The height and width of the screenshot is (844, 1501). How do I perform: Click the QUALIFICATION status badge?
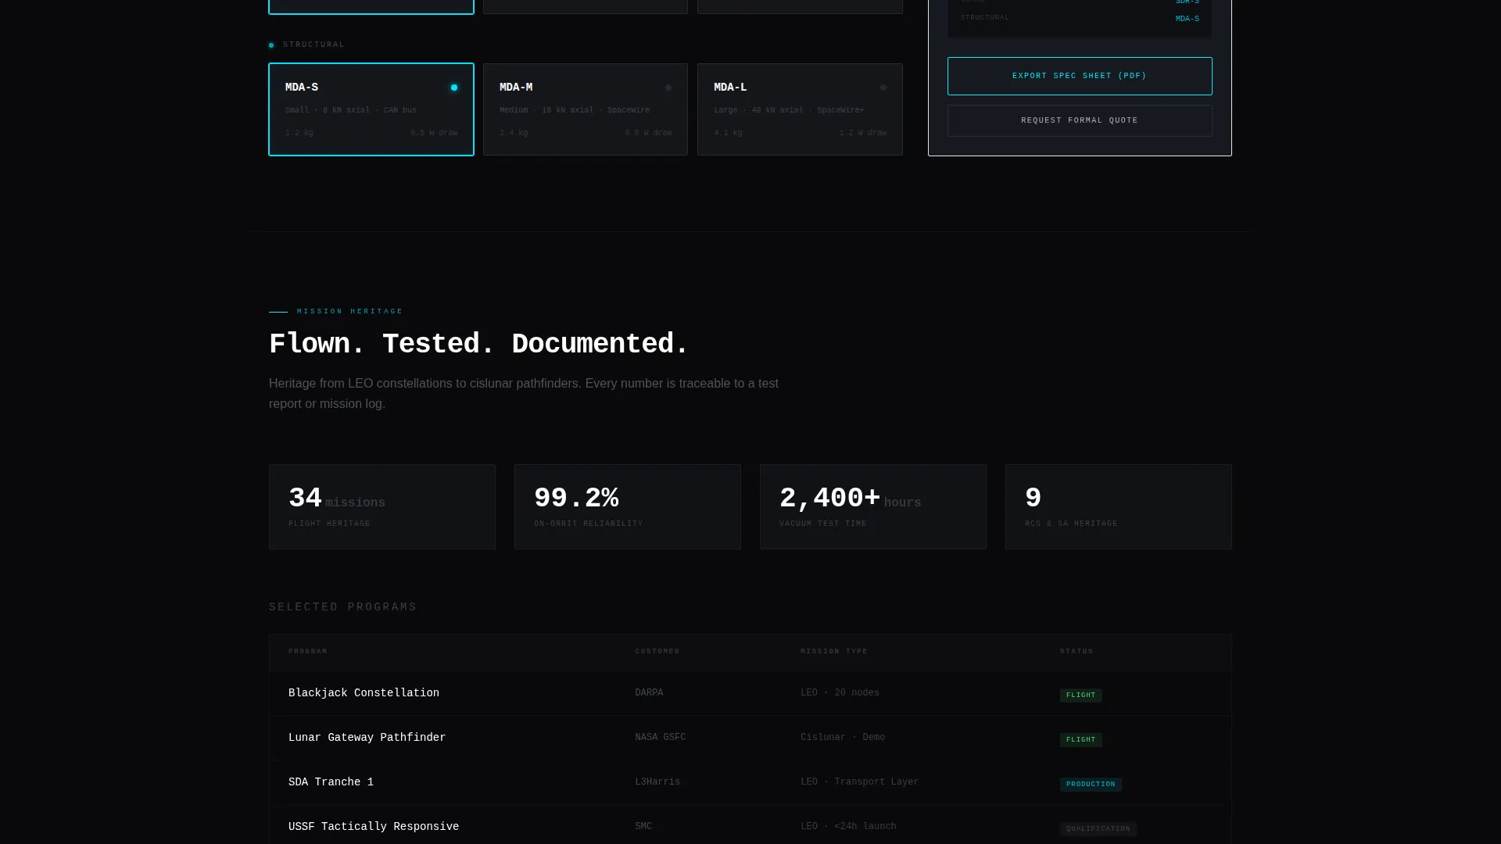pyautogui.click(x=1098, y=828)
